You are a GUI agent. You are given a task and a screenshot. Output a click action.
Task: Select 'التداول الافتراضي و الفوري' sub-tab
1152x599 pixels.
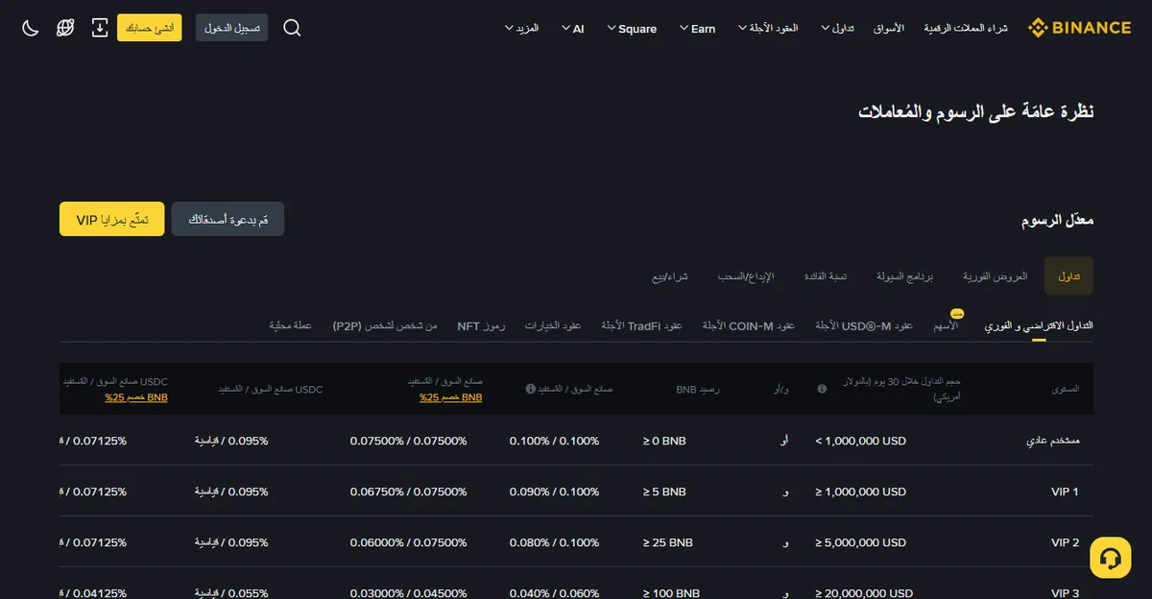(x=1039, y=326)
